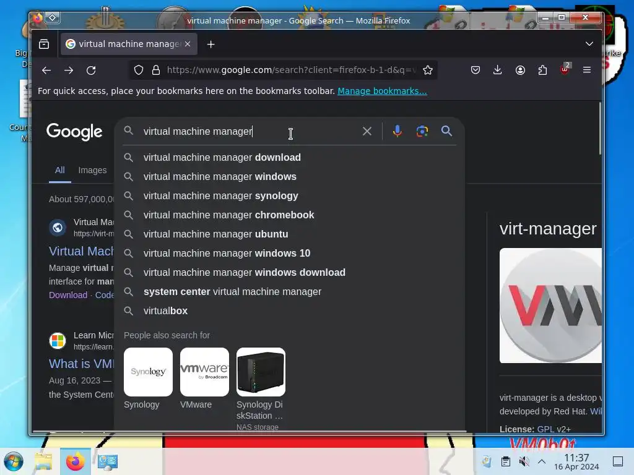The height and width of the screenshot is (475, 634).
Task: Click the Firefox taskbar button
Action: coord(75,461)
